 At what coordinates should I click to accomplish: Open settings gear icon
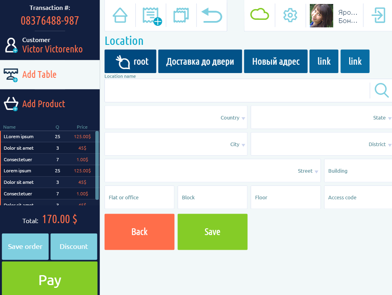(290, 15)
